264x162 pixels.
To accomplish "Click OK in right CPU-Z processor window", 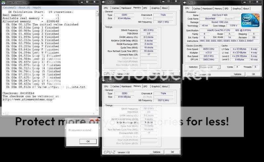I will [x=253, y=74].
